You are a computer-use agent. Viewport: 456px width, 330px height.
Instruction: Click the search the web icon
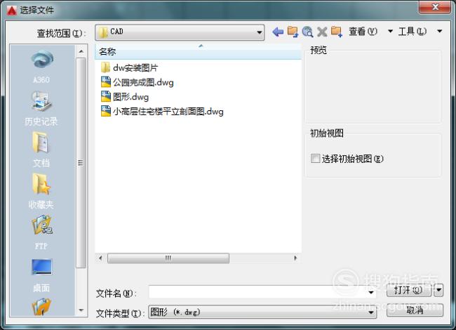click(x=307, y=32)
